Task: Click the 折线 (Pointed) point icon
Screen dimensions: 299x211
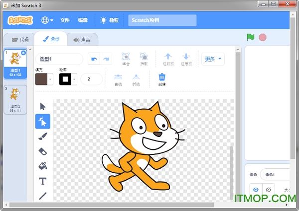Action: (136, 80)
